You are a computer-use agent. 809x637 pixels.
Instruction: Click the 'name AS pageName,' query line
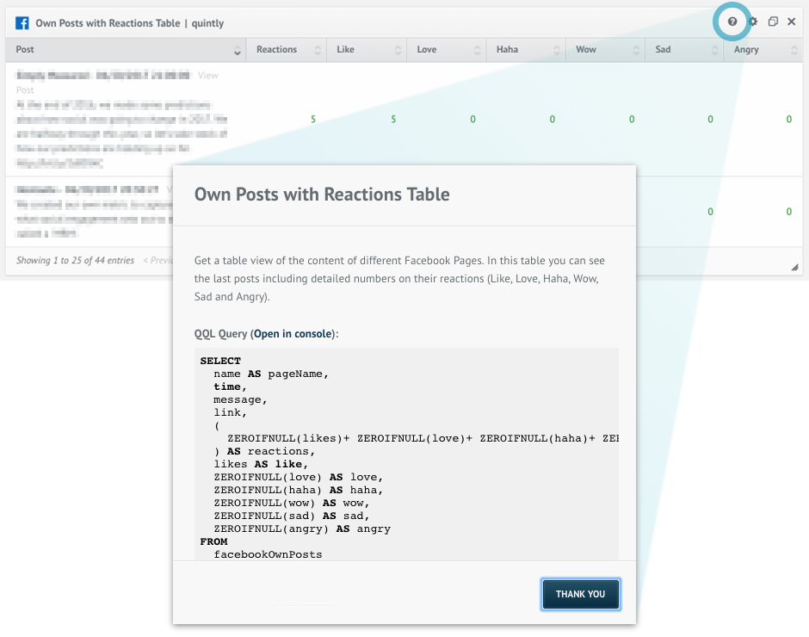[x=271, y=374]
